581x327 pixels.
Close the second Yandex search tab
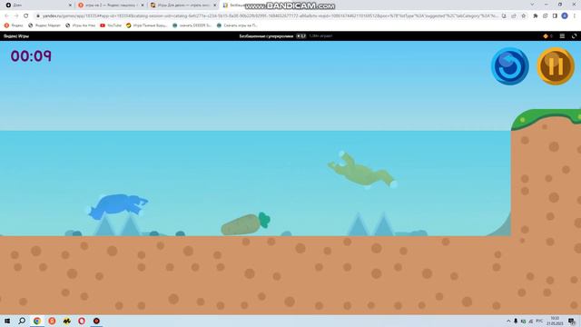(x=143, y=5)
